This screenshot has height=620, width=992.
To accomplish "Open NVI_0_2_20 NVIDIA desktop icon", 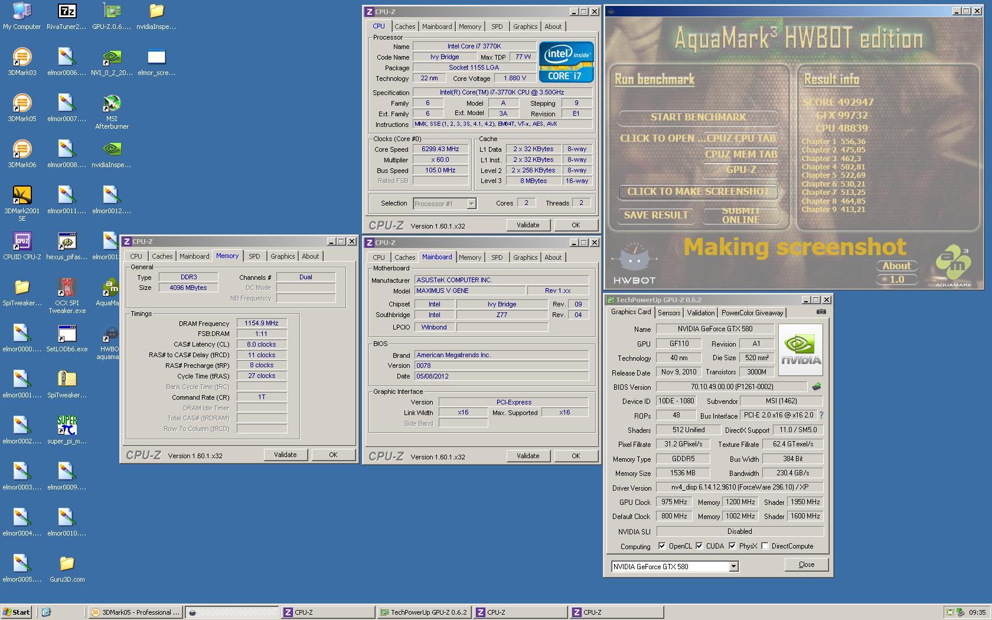I will [112, 62].
